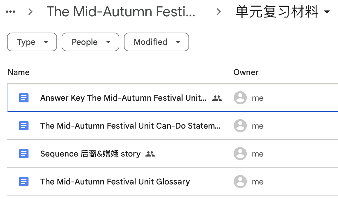Viewport: 338px width, 199px height.
Task: Click owner avatar icon in Answer Key row
Action: pyautogui.click(x=240, y=98)
